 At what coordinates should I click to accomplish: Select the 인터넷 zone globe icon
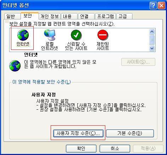[23, 35]
